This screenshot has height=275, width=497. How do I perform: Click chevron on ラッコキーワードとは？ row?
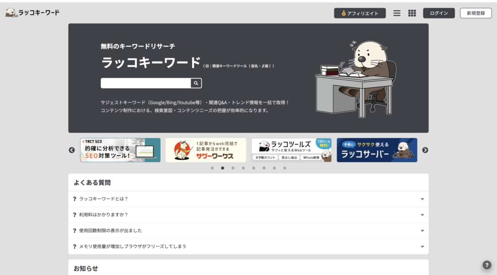pyautogui.click(x=422, y=199)
